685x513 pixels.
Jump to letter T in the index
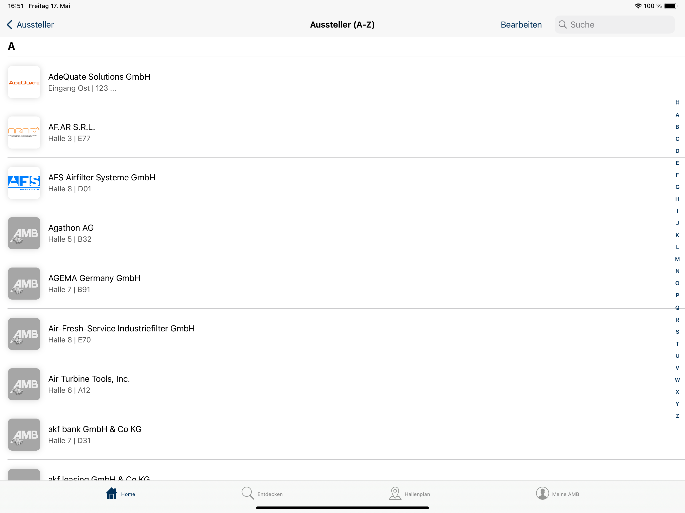point(677,344)
